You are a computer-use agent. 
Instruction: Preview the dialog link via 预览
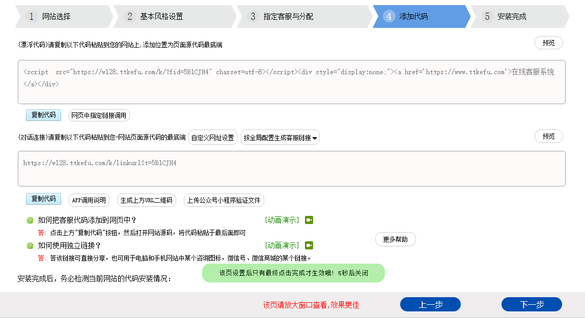[x=548, y=136]
